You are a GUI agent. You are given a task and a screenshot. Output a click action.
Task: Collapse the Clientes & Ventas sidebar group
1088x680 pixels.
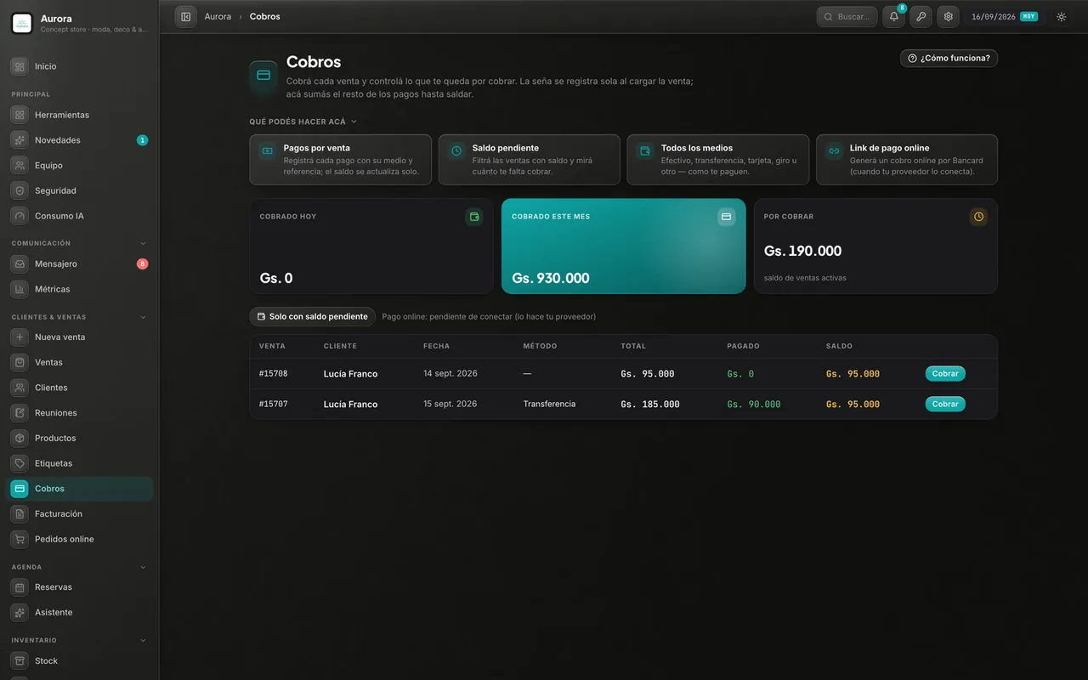(143, 317)
